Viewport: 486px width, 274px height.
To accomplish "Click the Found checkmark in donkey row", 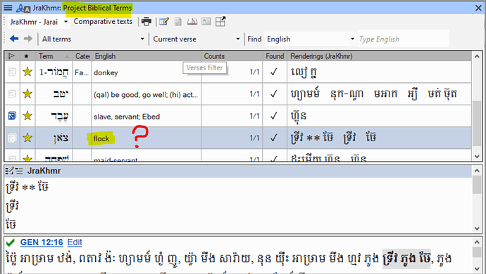I will (274, 72).
